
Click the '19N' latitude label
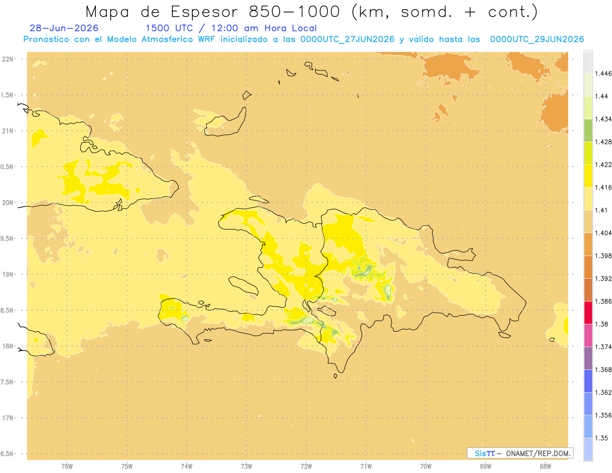click(7, 275)
